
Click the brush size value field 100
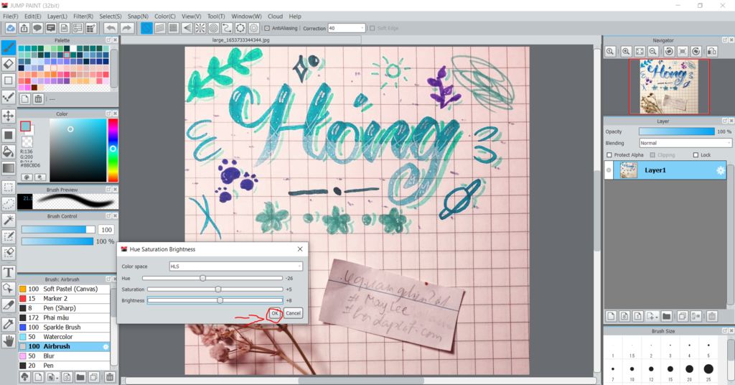pyautogui.click(x=106, y=230)
